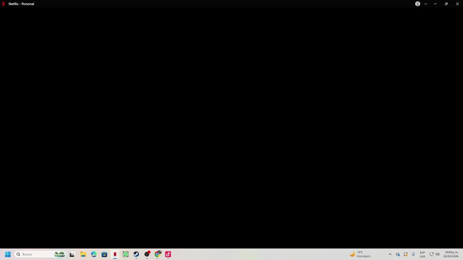Click the microphone tray icon
The image size is (463, 260).
tap(413, 254)
